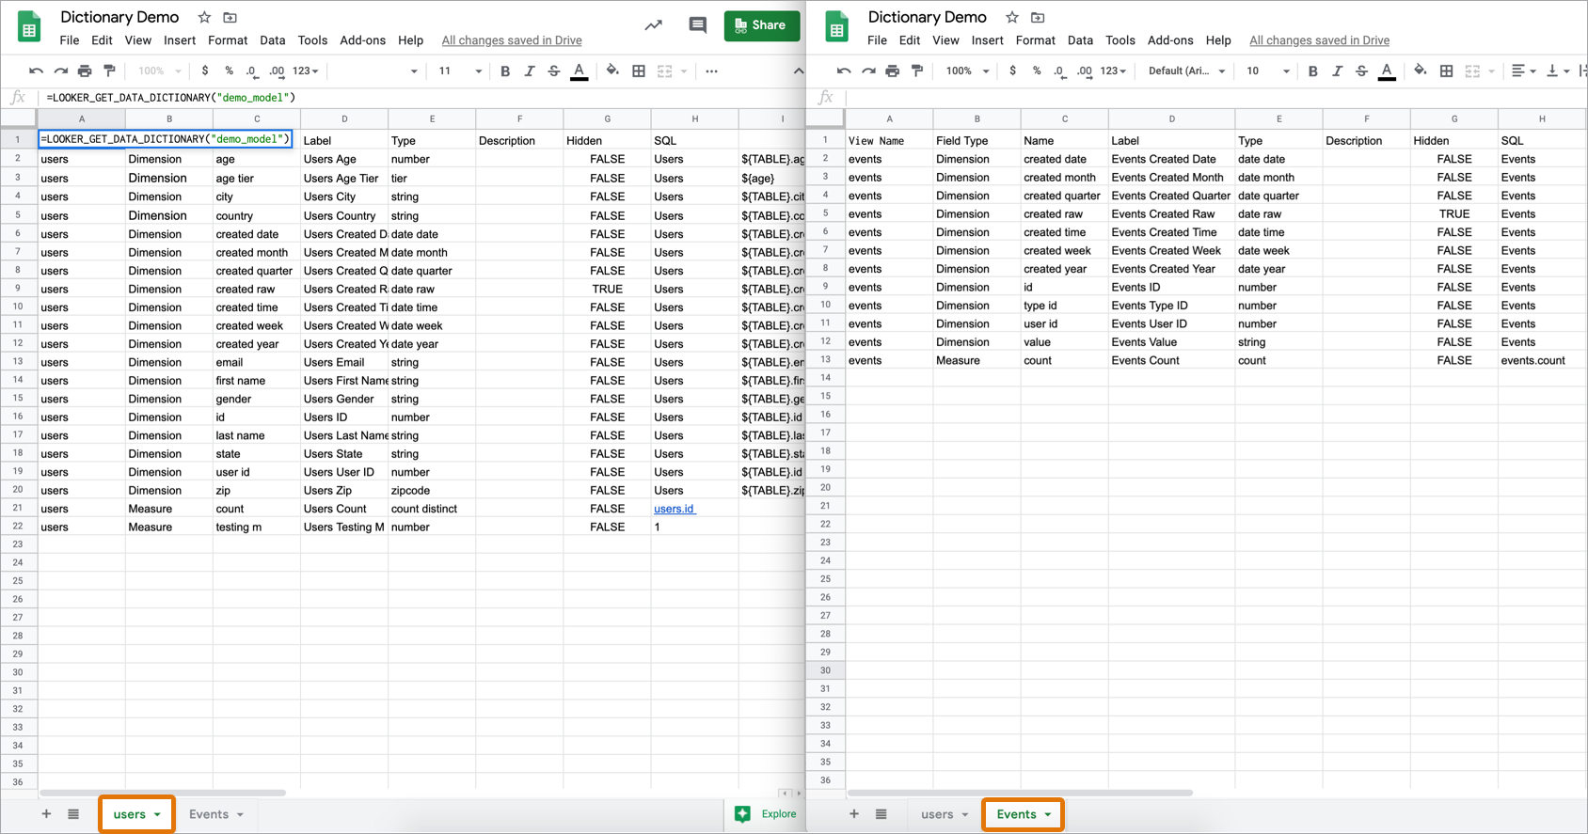Click paint format icon in left window
Image resolution: width=1588 pixels, height=834 pixels.
[x=109, y=71]
